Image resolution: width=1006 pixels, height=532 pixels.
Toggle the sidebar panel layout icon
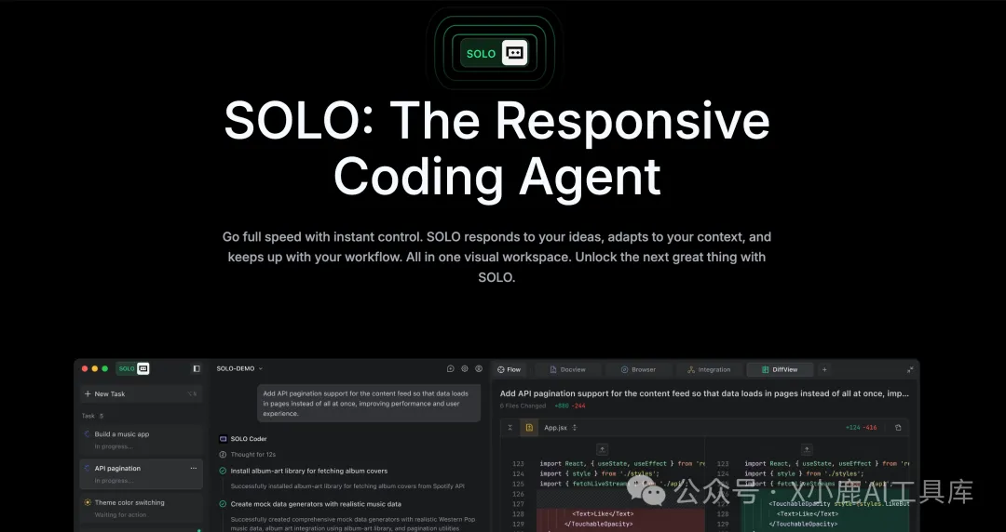[197, 368]
